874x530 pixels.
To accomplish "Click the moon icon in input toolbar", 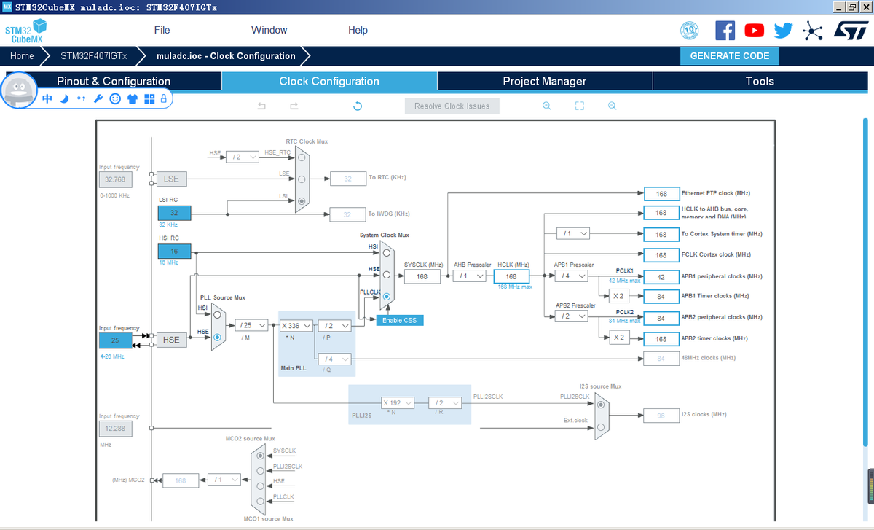I will click(64, 98).
